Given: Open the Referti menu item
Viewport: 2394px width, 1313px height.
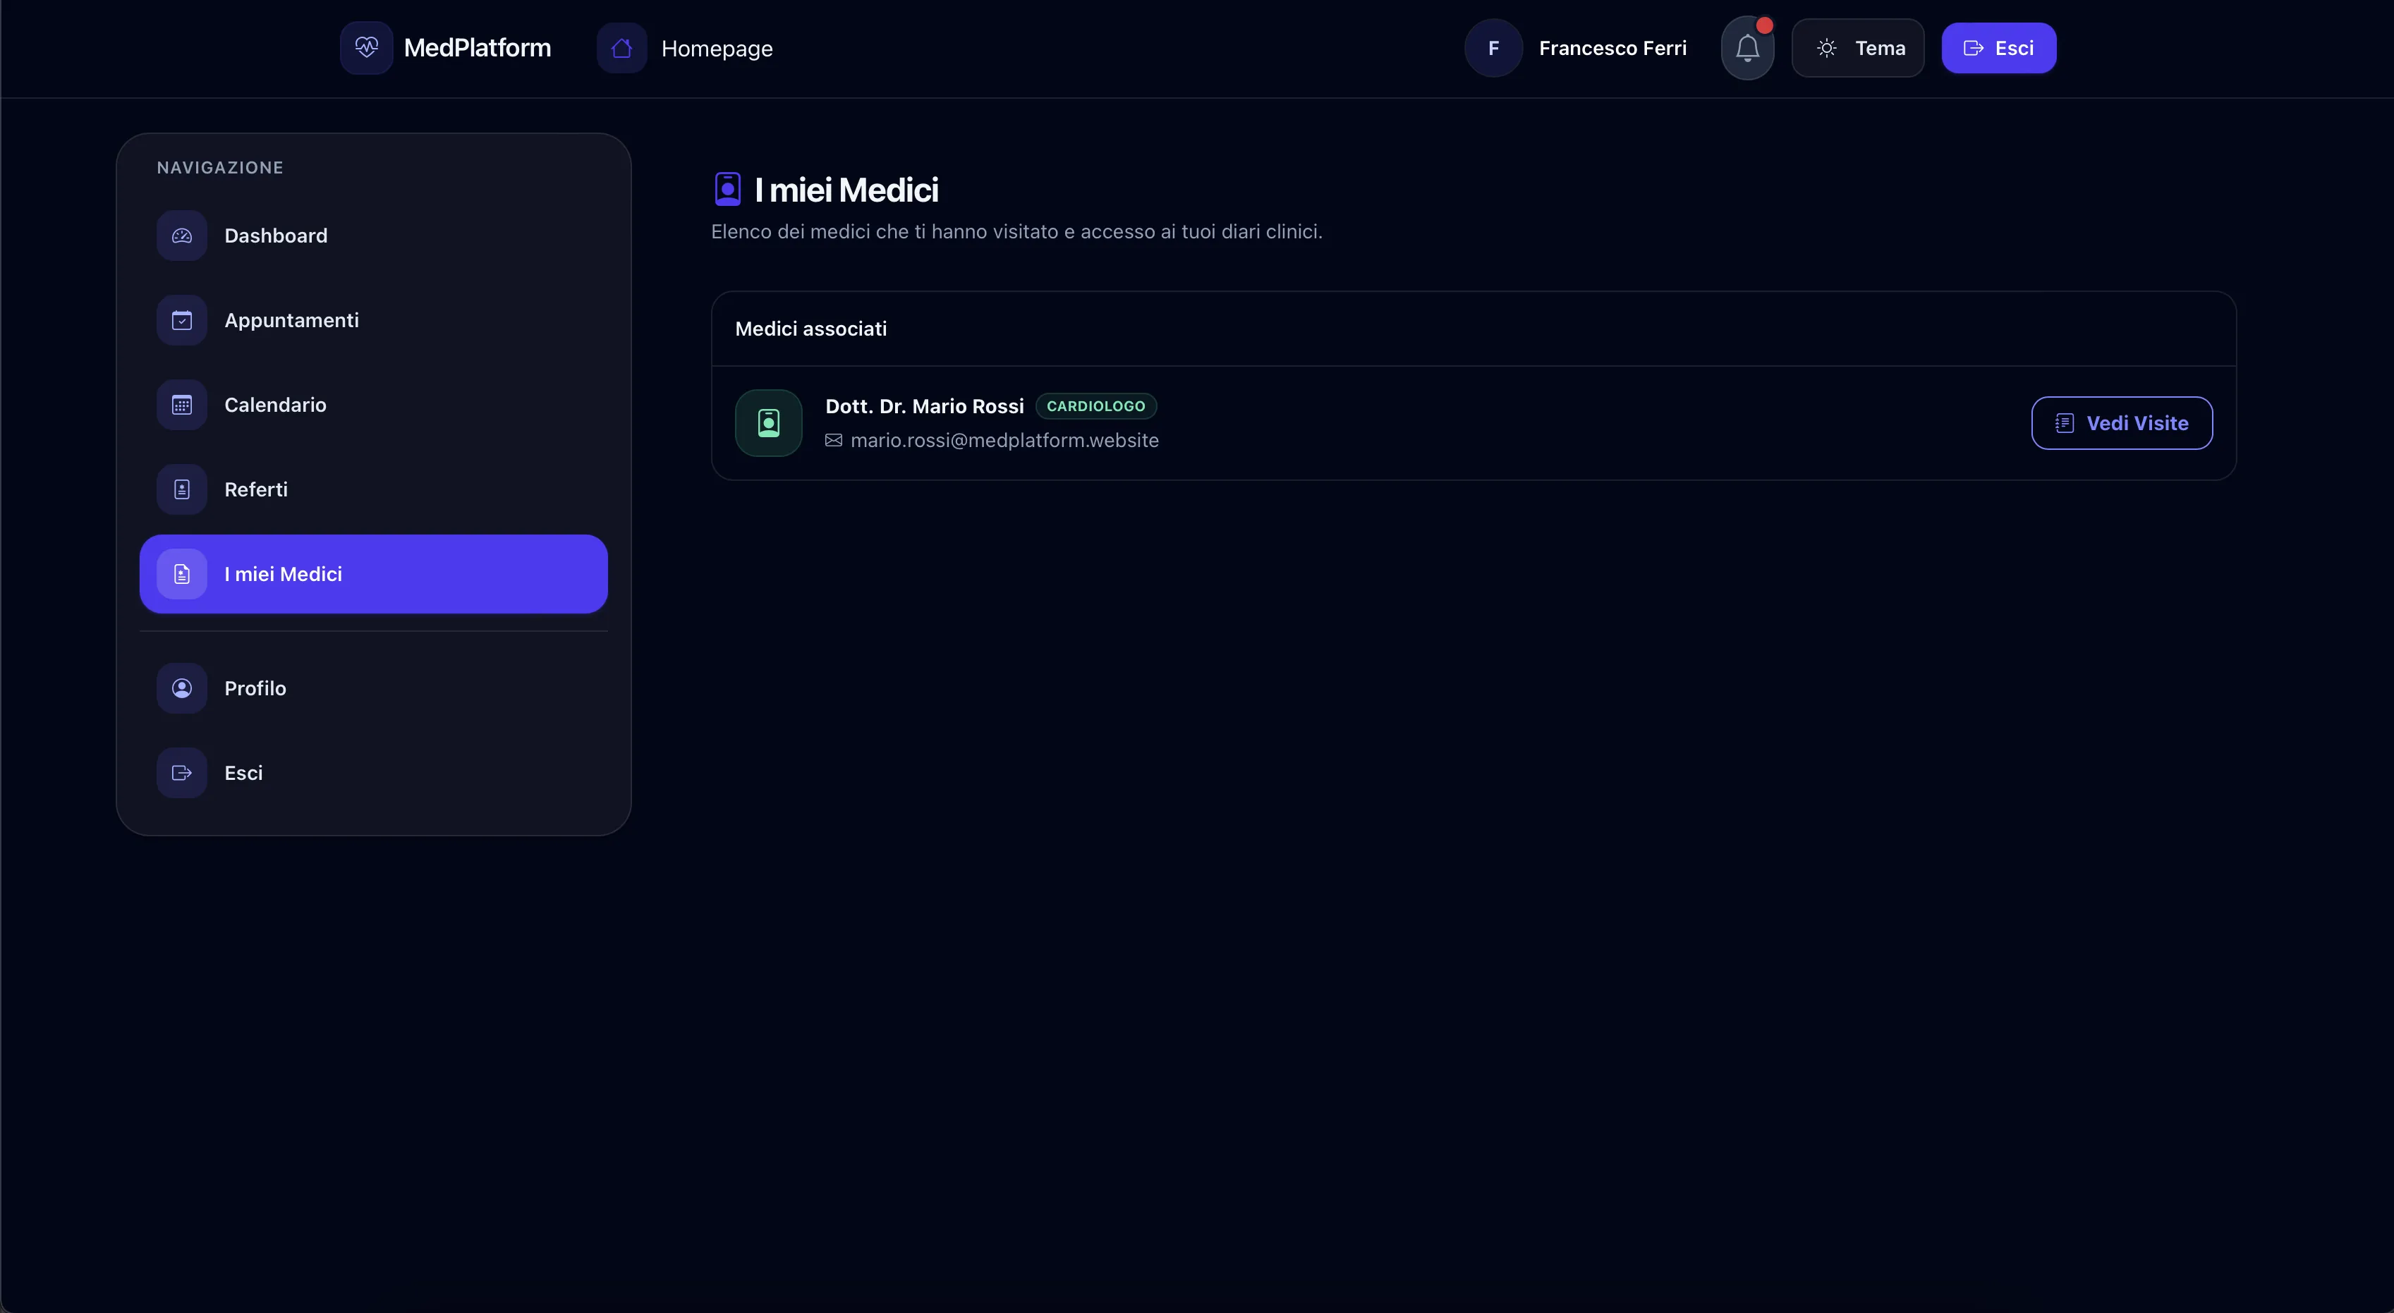Looking at the screenshot, I should [374, 489].
